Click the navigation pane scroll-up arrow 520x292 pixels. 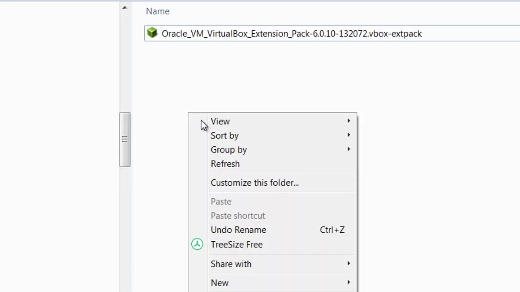[125, 7]
